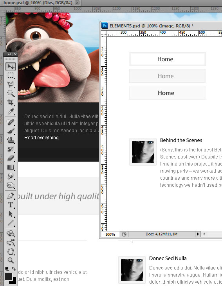Screen dimensions: 222x286
Task: Select the Move tool
Action: [11, 67]
